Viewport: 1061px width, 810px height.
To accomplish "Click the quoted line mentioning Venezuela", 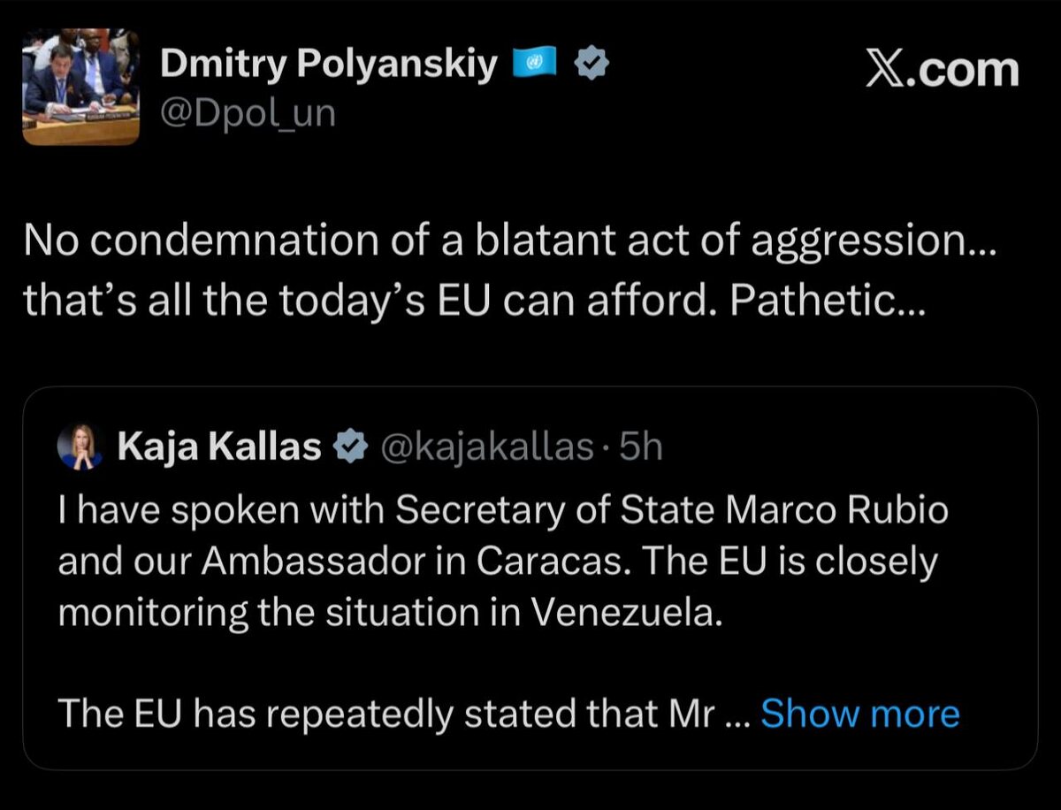I will 390,613.
